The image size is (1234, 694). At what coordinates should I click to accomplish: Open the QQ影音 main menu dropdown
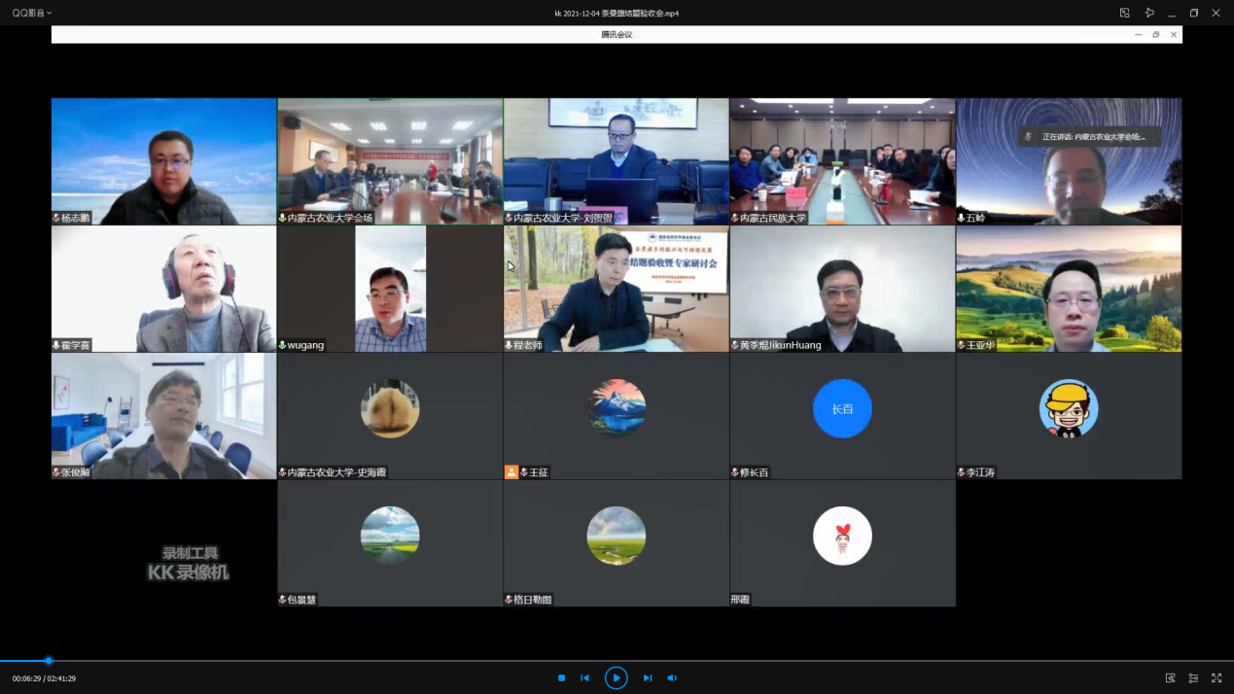point(32,13)
